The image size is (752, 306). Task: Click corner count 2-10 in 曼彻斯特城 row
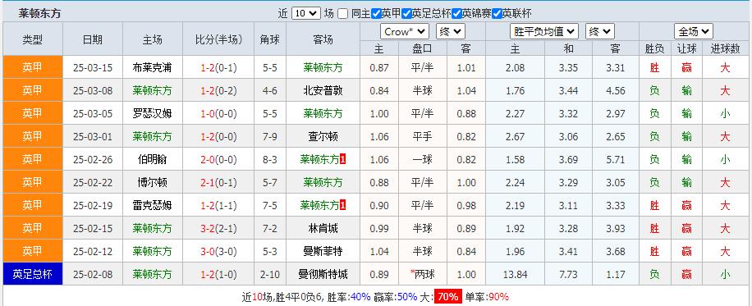(269, 274)
